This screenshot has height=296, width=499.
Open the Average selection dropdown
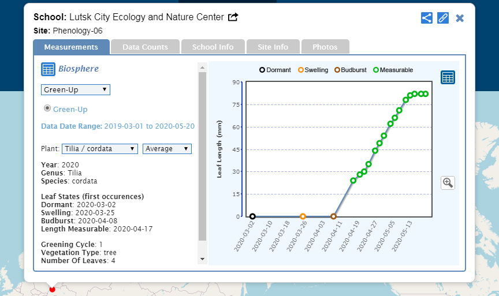(167, 149)
